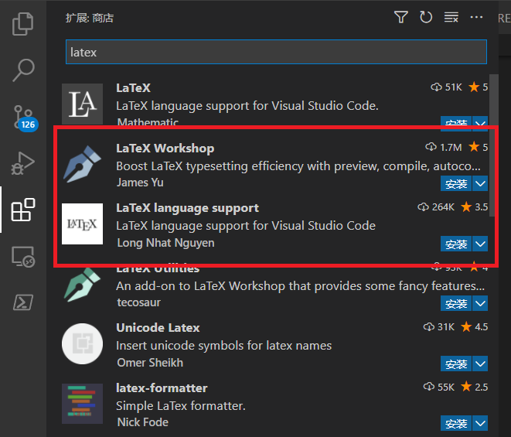The image size is (511, 437).
Task: Open the Search view in activity bar
Action: click(x=23, y=70)
